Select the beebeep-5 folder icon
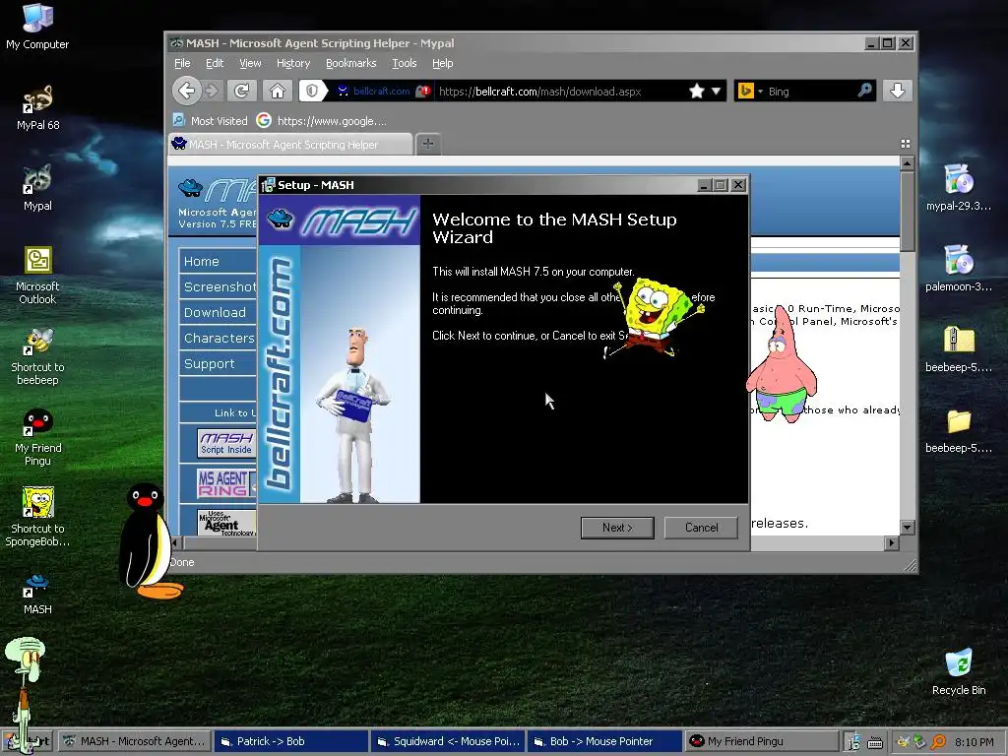1008x756 pixels. coord(959,430)
